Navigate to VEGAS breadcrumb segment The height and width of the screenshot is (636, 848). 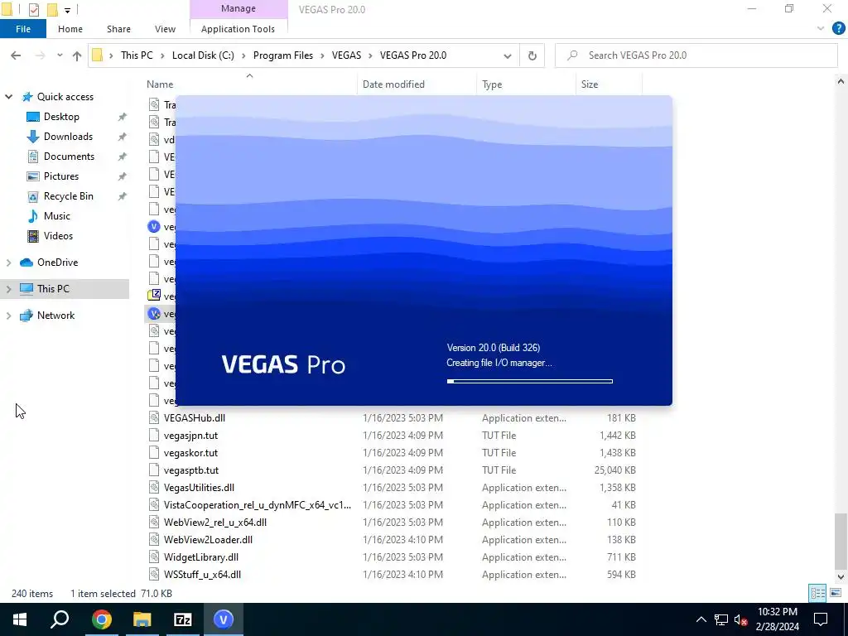346,55
